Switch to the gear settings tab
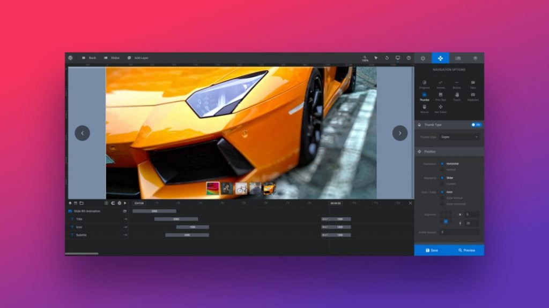The image size is (549, 308). pos(422,58)
